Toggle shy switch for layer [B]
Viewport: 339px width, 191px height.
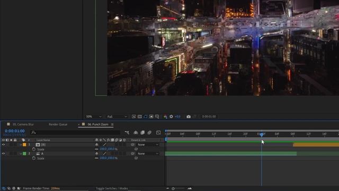tap(96, 145)
